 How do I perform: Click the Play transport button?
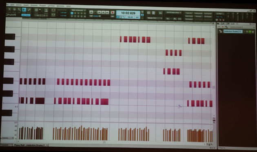tap(99, 12)
